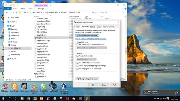Click Run compatibility troubleshooter button
Viewport: 180px width, 101px height.
(87, 36)
